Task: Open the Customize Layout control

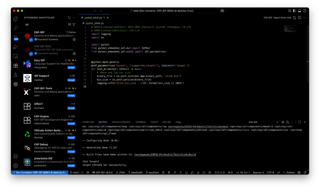Action: (x=290, y=11)
